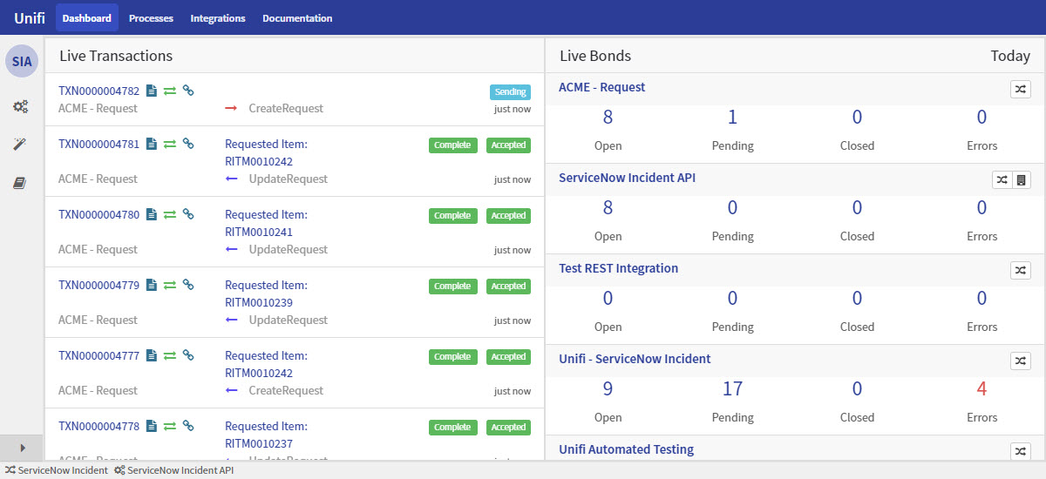Image resolution: width=1046 pixels, height=479 pixels.
Task: Click the SIA avatar circle in sidebar
Action: click(22, 61)
